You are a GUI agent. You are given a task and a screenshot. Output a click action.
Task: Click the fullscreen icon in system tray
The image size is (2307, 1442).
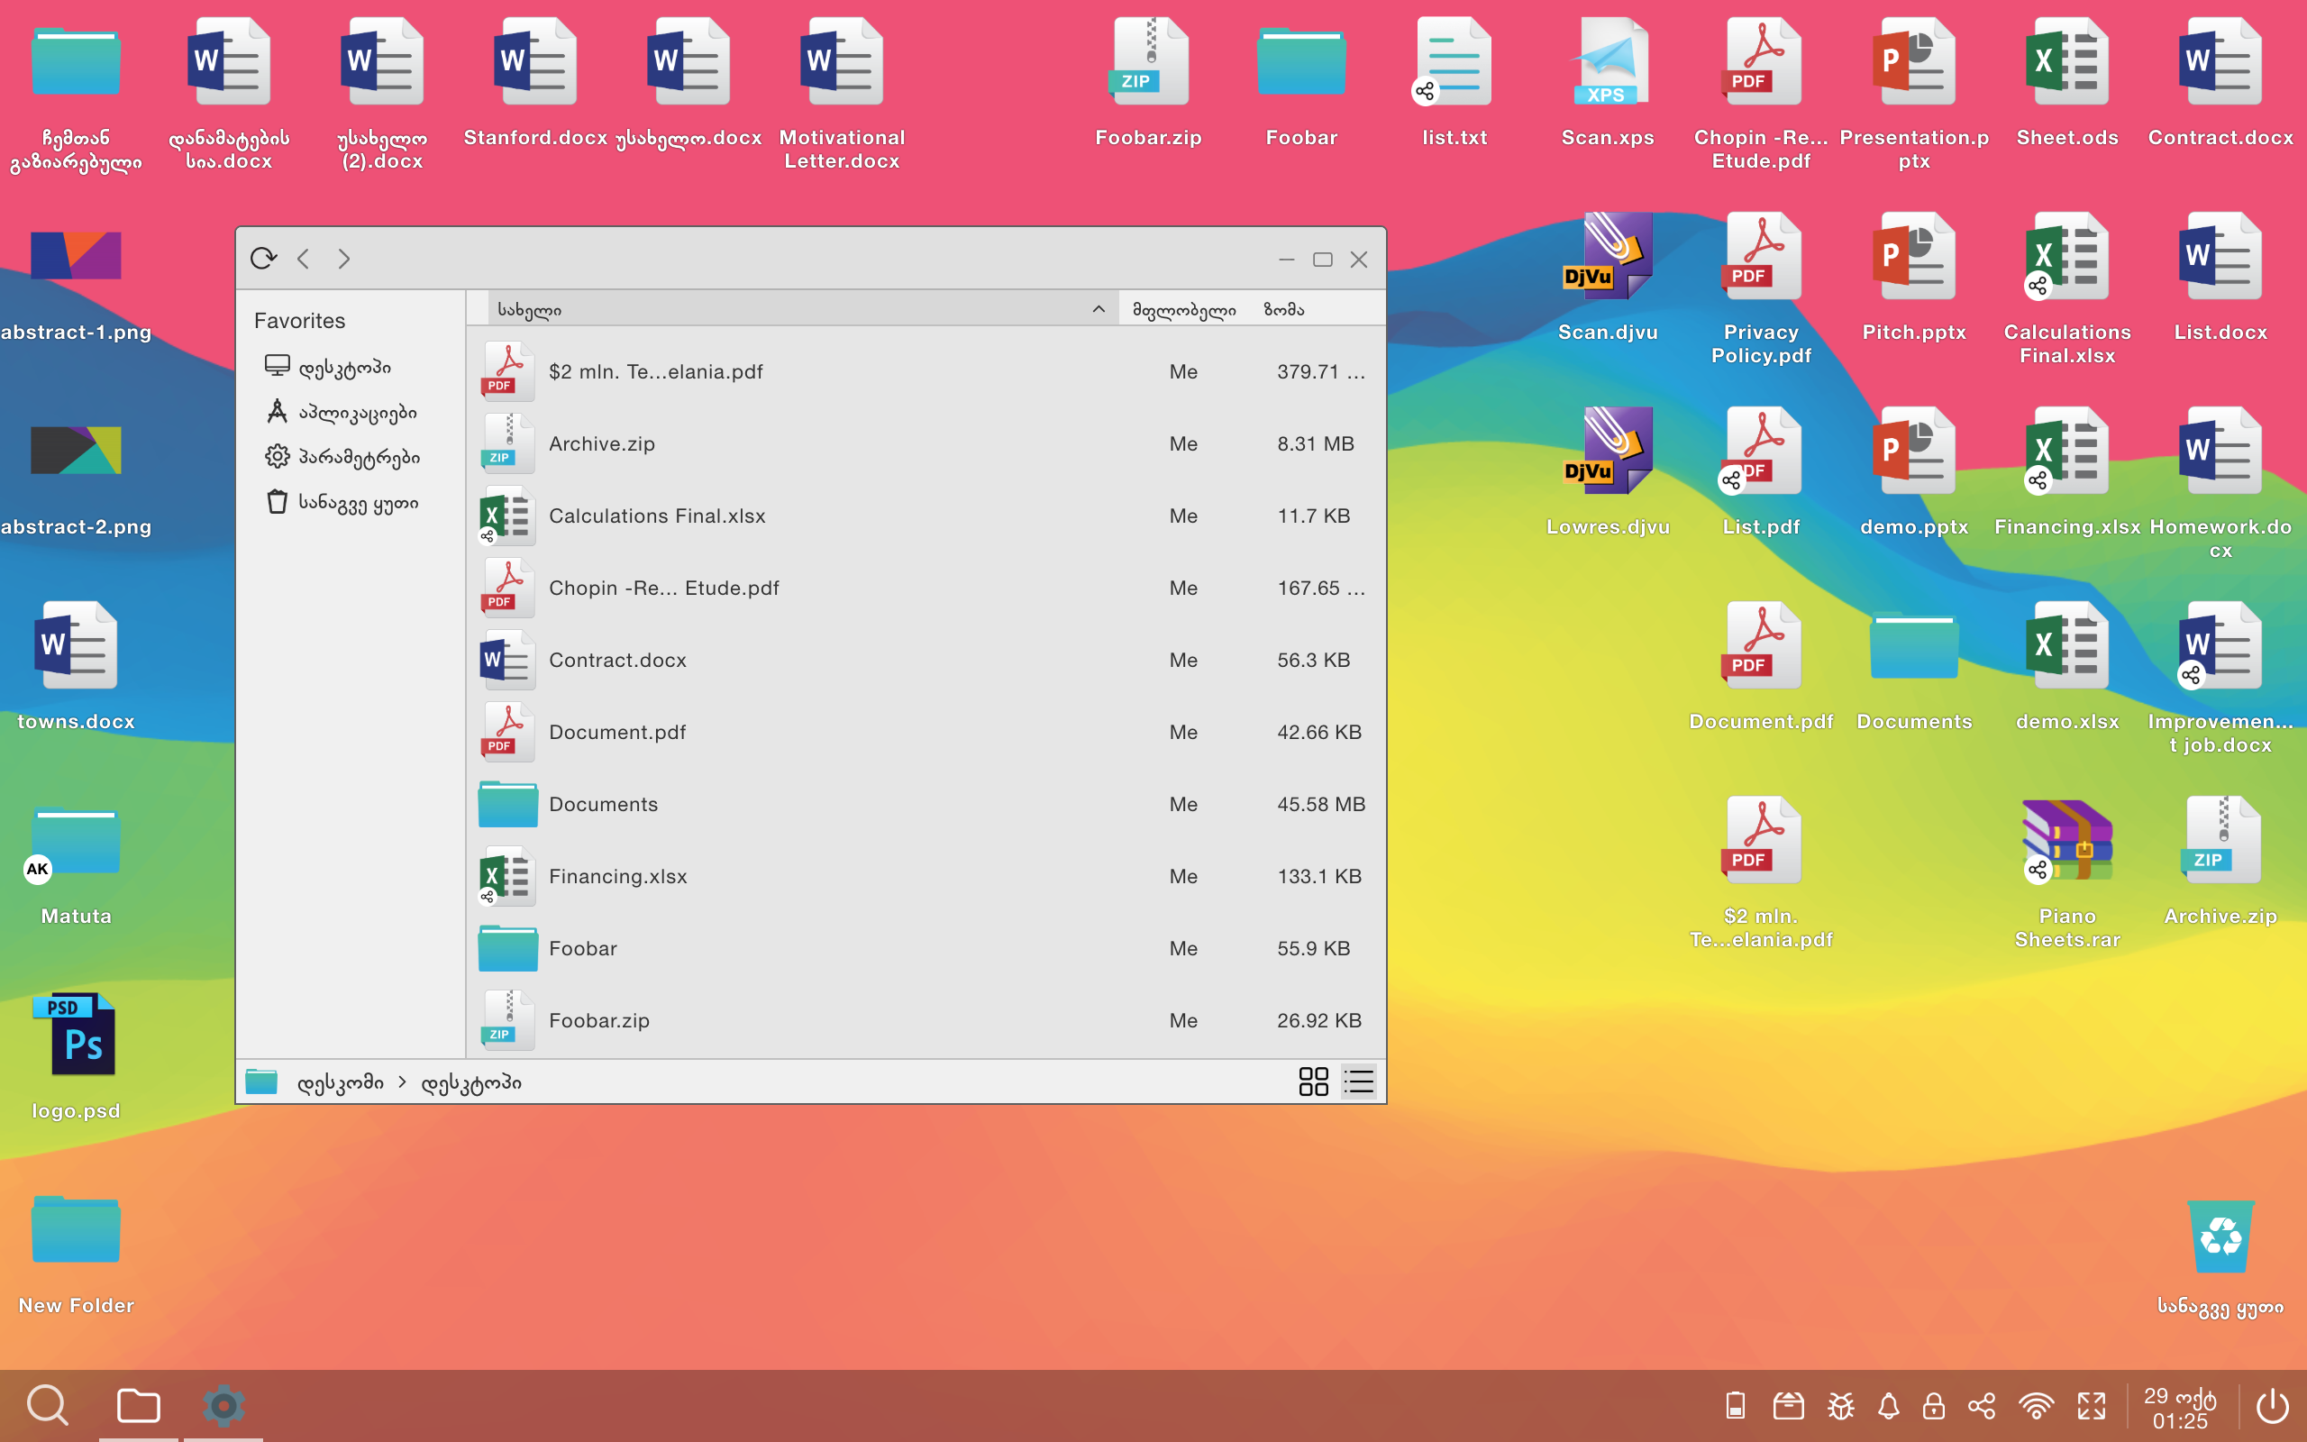pos(2092,1406)
